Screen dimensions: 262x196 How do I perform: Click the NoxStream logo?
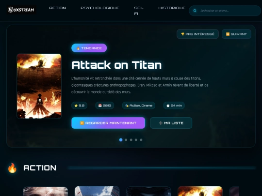[21, 10]
